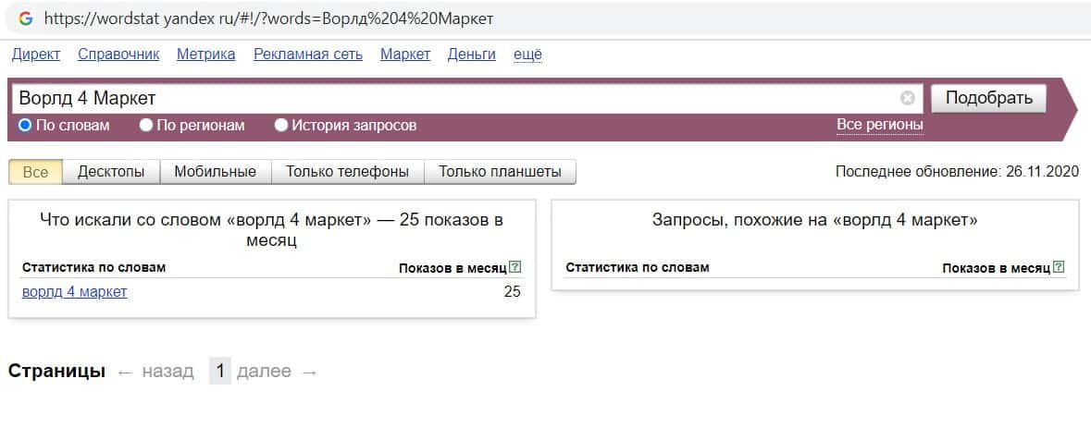This screenshot has height=440, width=1091.
Task: Click right panel Статистика по словам header
Action: click(x=638, y=267)
